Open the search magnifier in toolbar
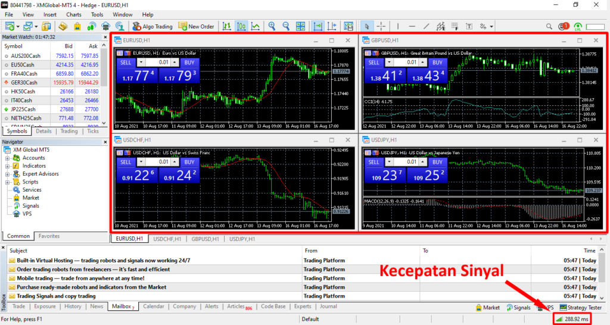 click(x=549, y=26)
